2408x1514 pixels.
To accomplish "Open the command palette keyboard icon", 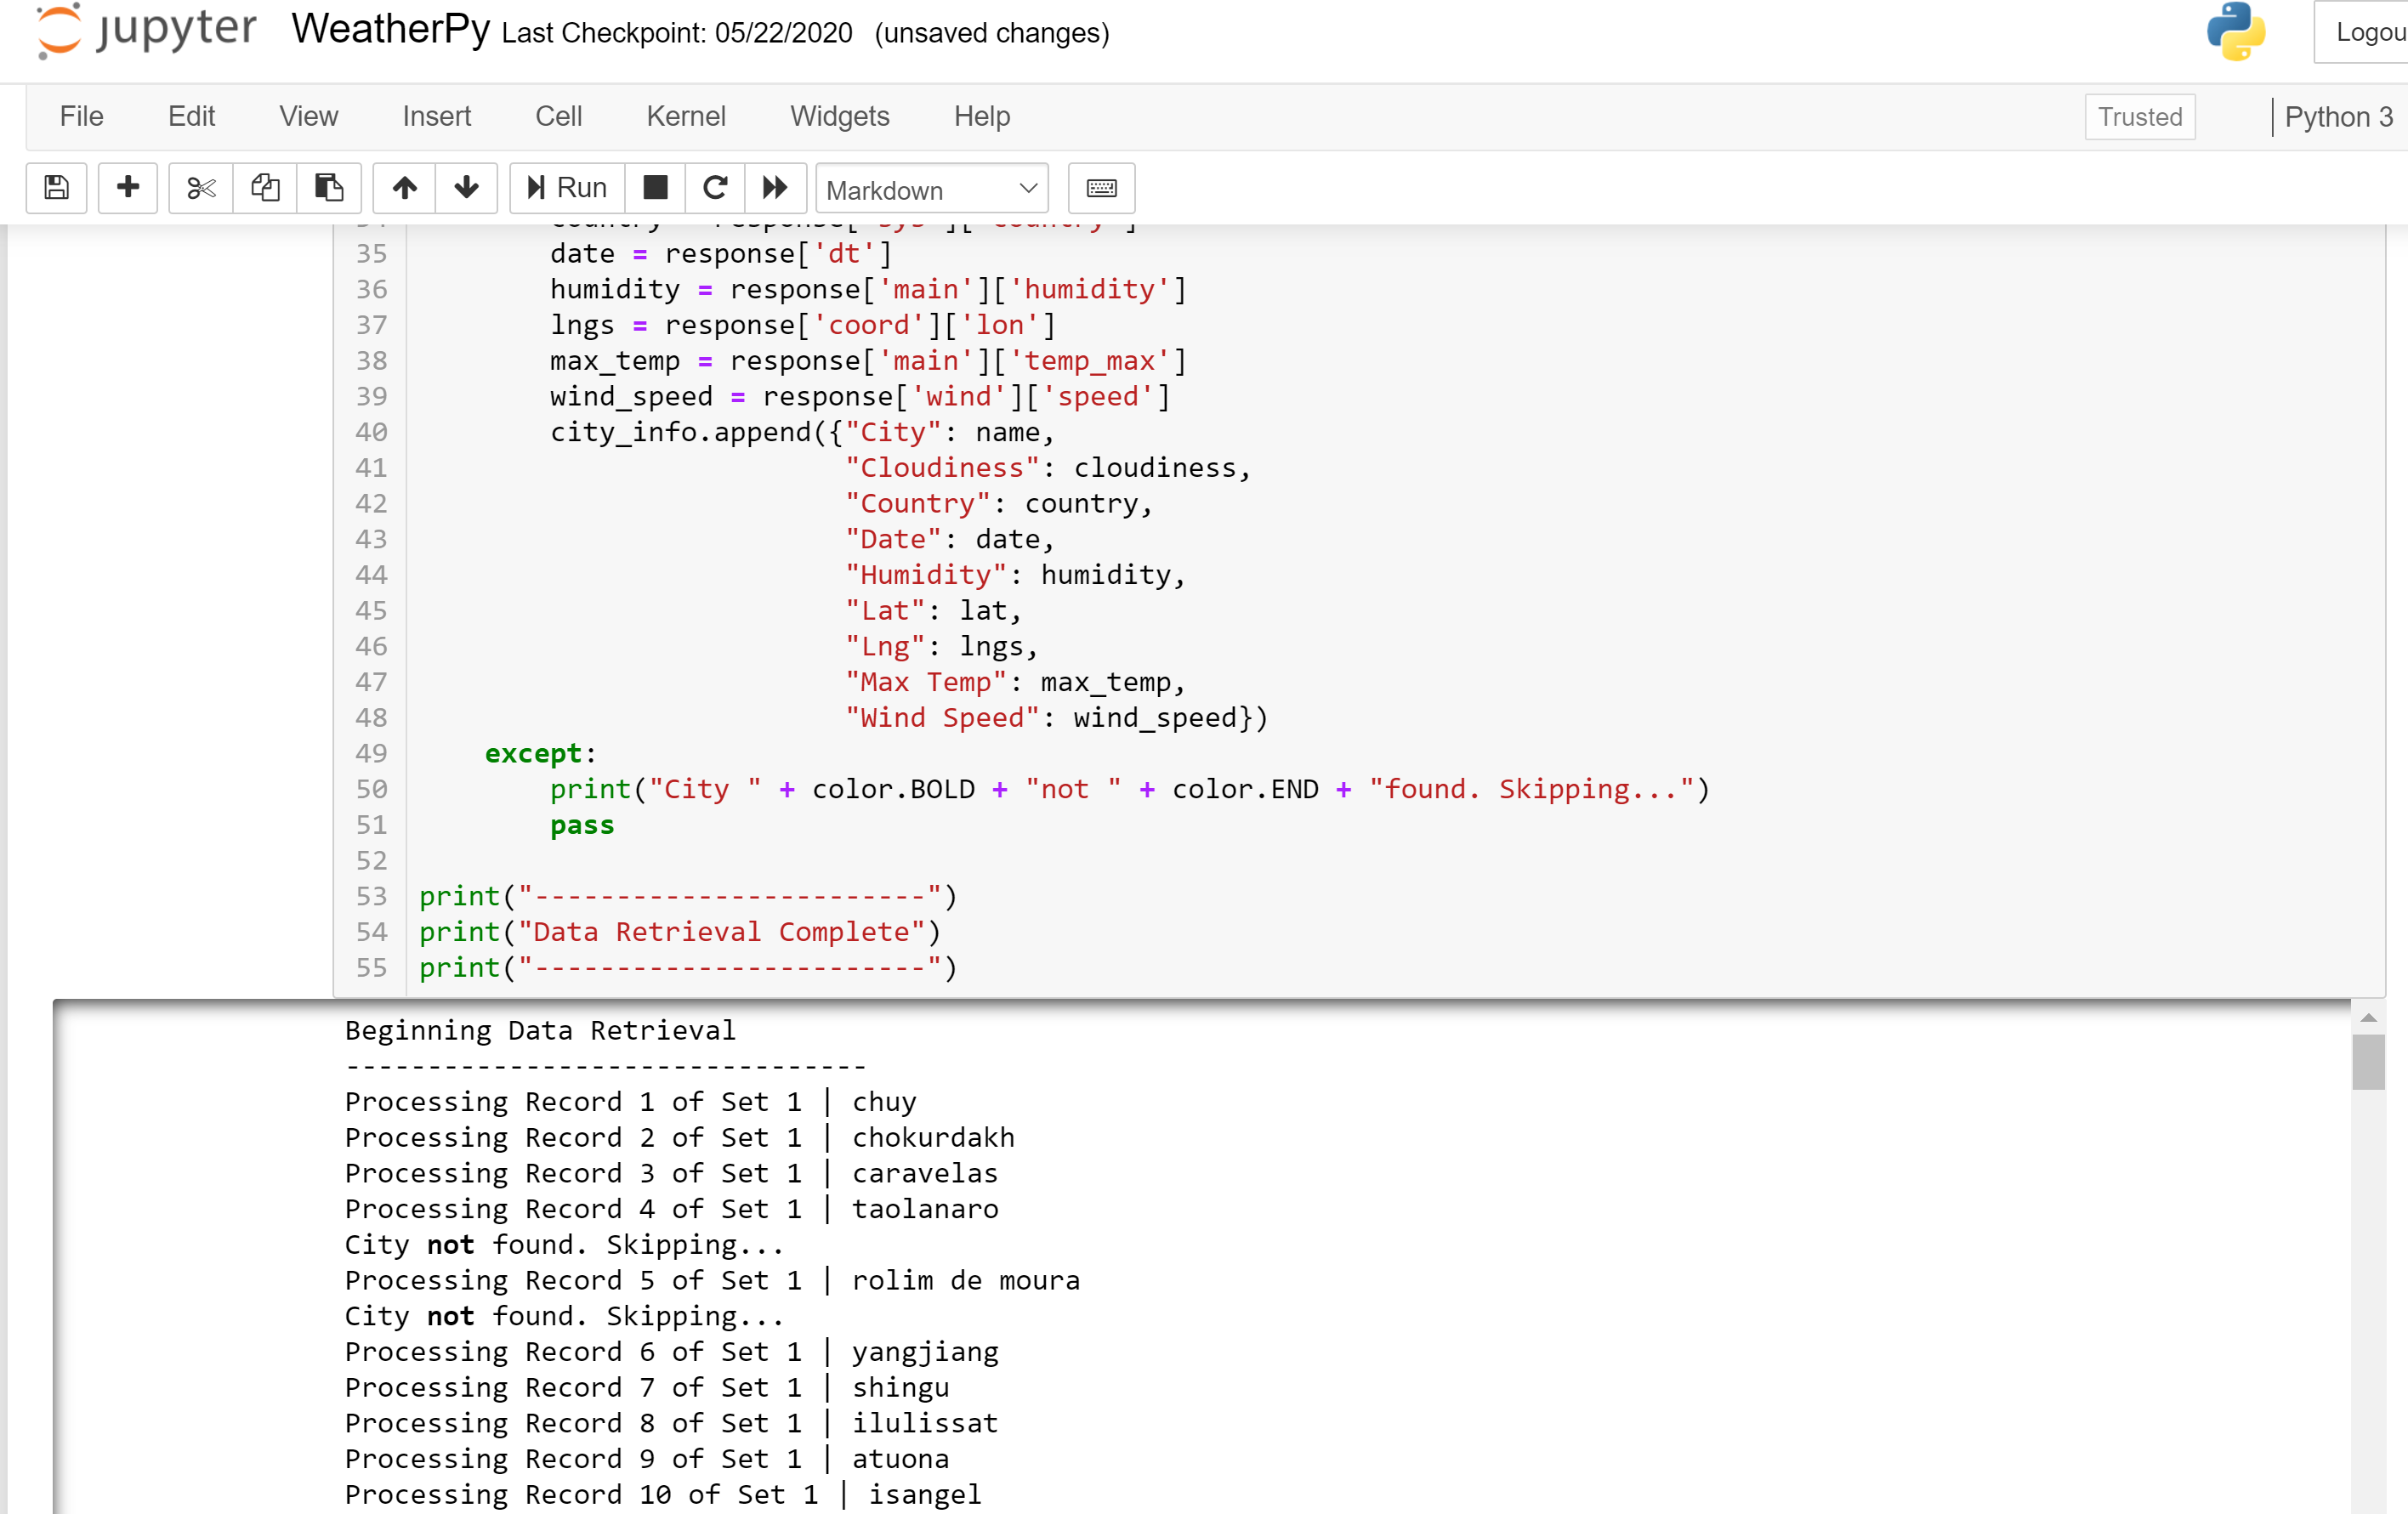I will (x=1101, y=188).
